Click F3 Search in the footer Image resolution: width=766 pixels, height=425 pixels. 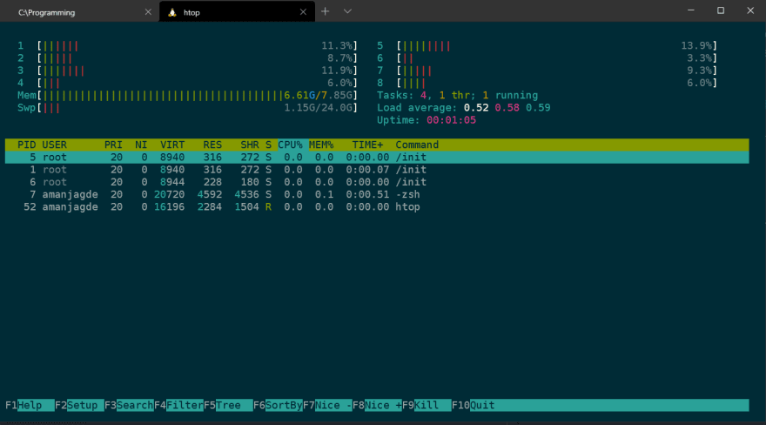129,405
